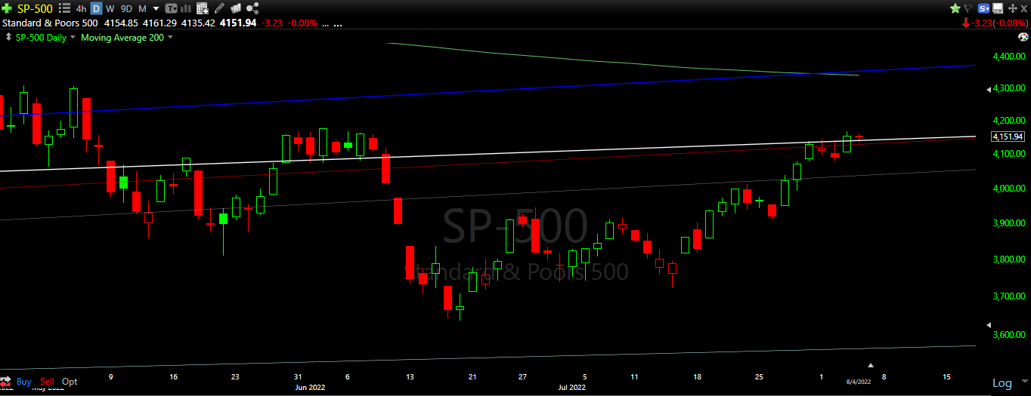Click the green plus add-symbol icon

(7, 8)
